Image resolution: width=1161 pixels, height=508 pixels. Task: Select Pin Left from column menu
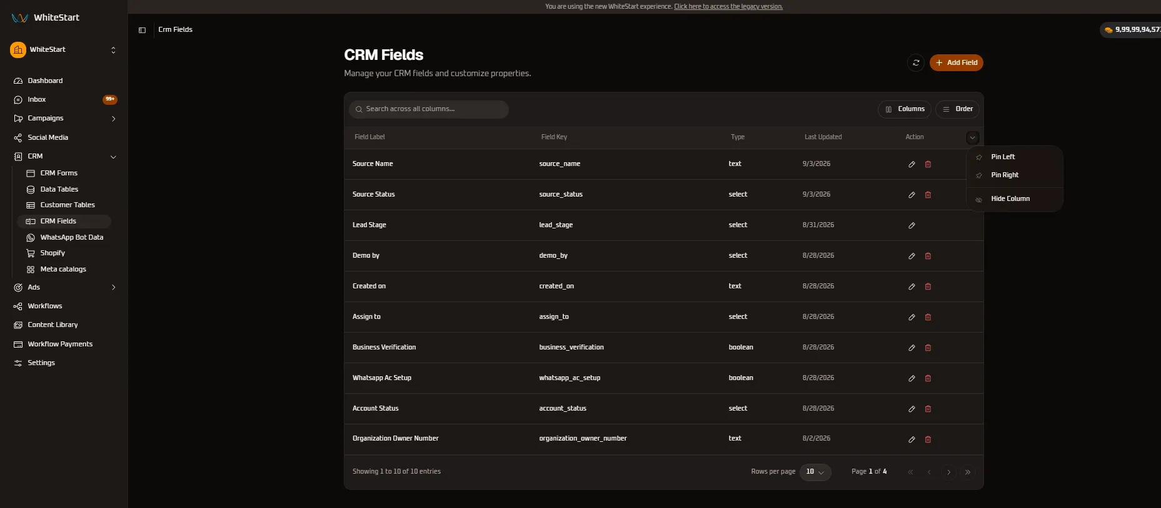1015,157
